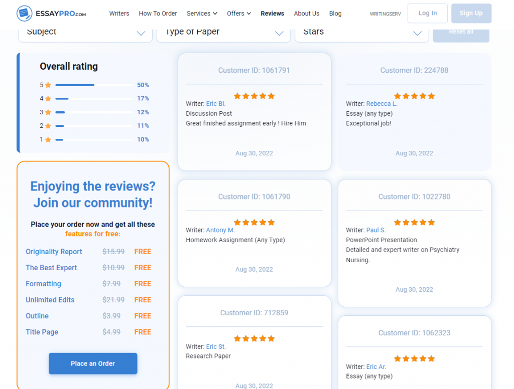This screenshot has width=514, height=389.
Task: Click the 4 star rating row star
Action: pyautogui.click(x=48, y=99)
